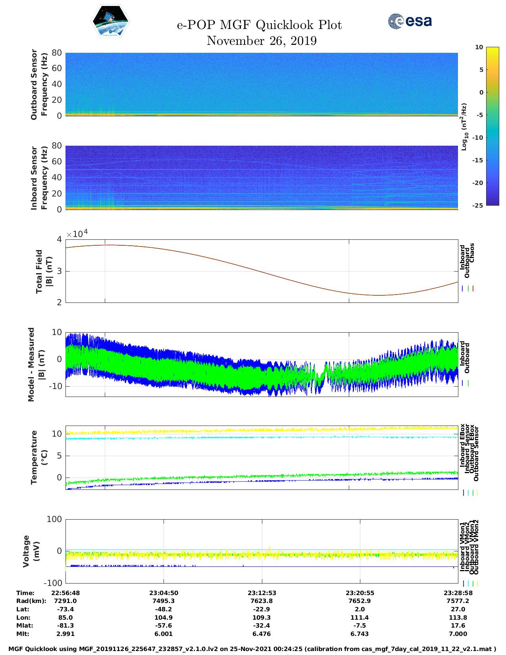The width and height of the screenshot is (506, 655).
Task: Click the green Outboard marker in Model-Measured legend
Action: point(468,383)
